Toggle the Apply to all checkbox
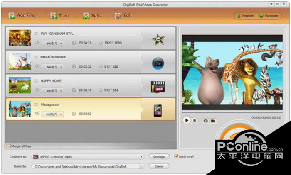Screen dimensions: 291x175 [176, 156]
